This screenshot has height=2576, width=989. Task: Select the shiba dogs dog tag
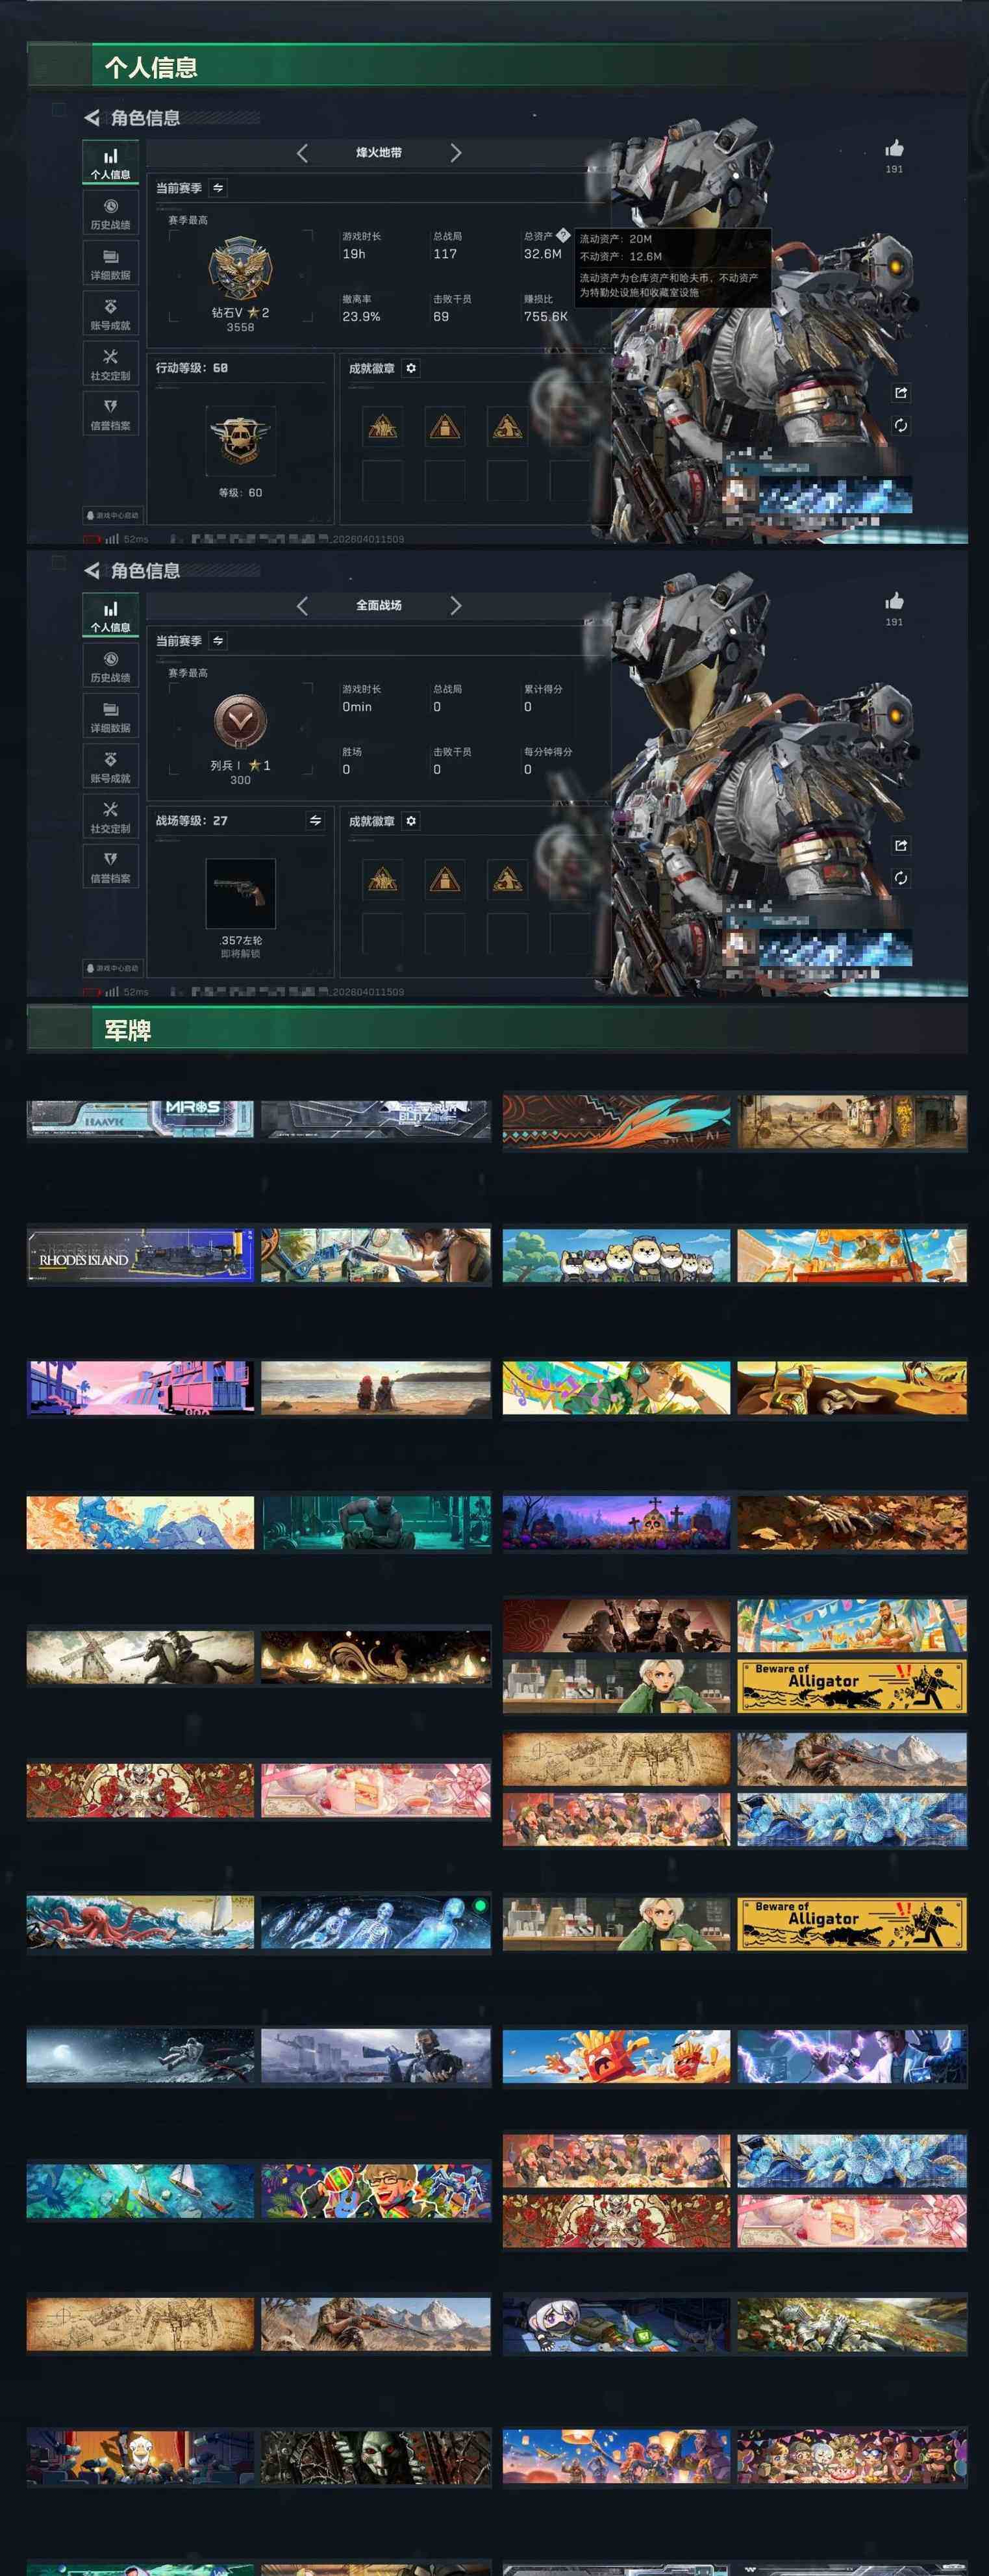click(x=617, y=1255)
